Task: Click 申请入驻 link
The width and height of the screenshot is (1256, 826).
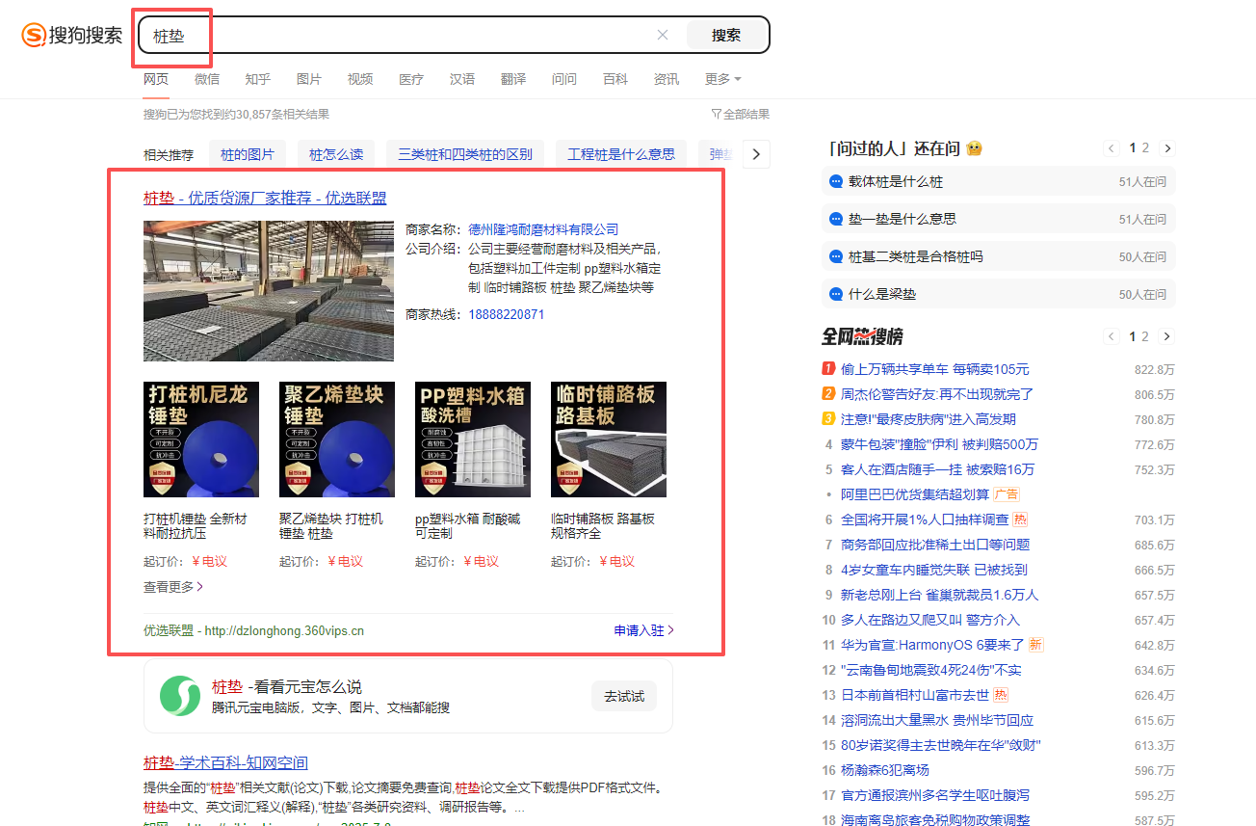Action: [x=643, y=630]
